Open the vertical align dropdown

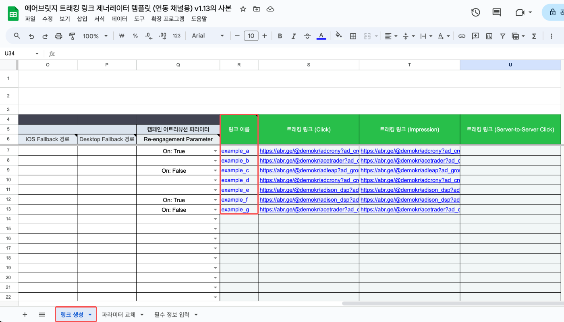pyautogui.click(x=408, y=36)
